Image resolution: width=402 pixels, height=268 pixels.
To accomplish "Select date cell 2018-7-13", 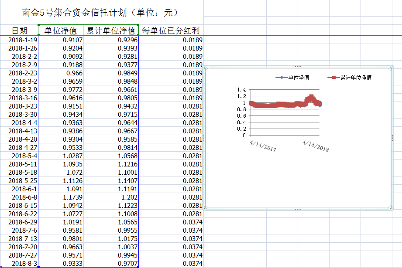I will click(x=19, y=238).
